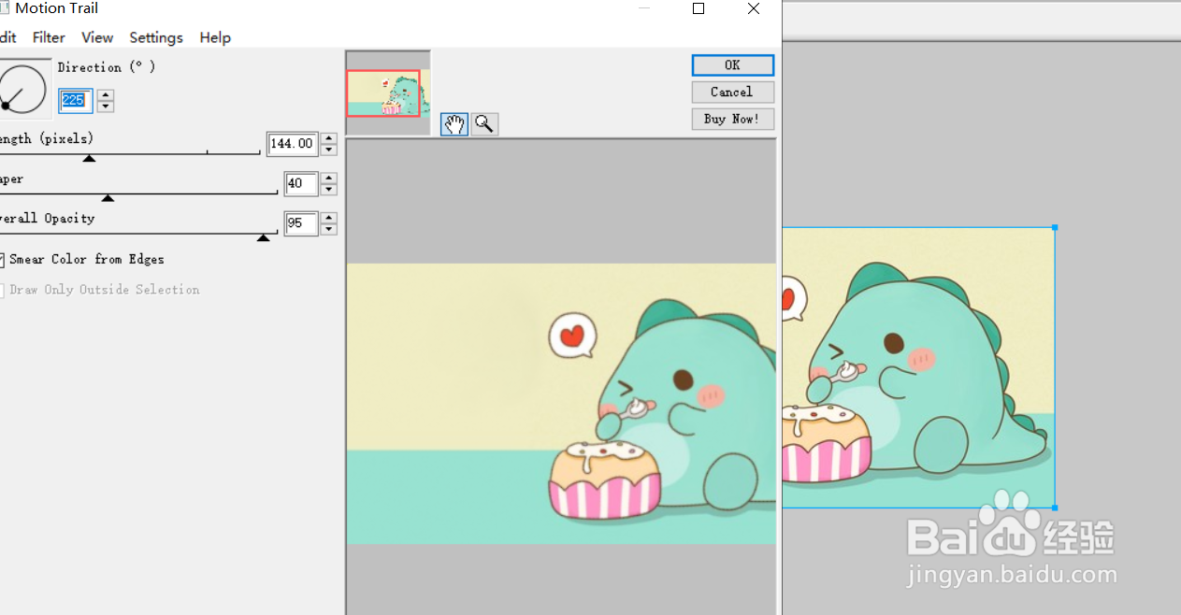
Task: Open the Help menu
Action: 215,37
